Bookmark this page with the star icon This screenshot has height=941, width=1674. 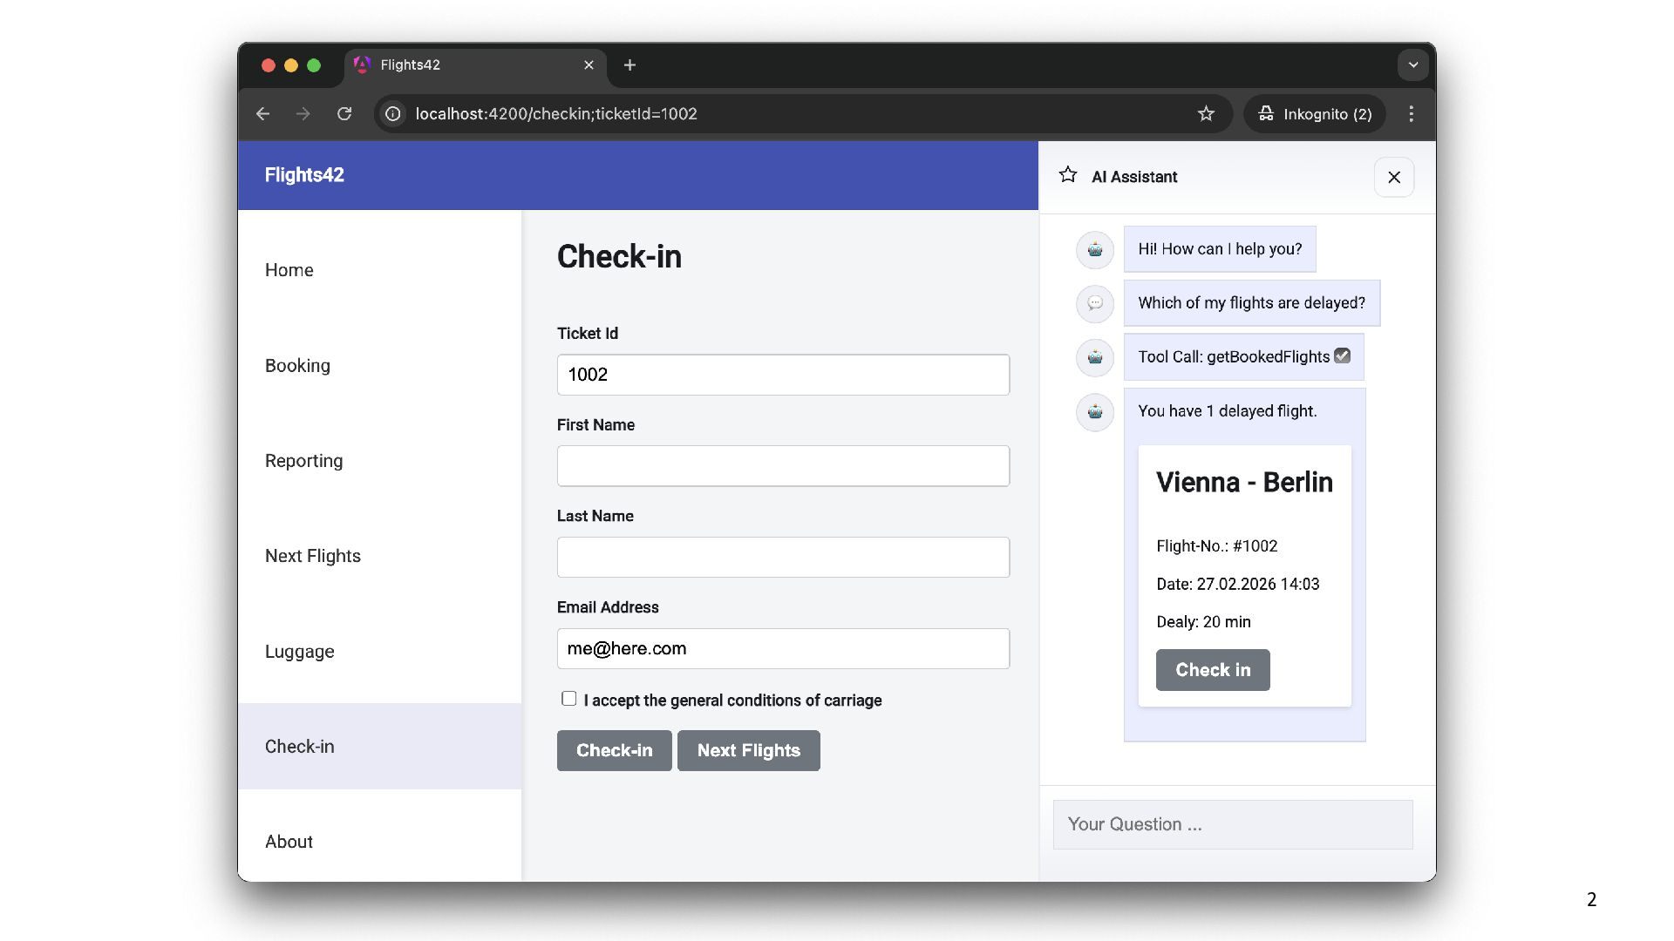coord(1206,114)
